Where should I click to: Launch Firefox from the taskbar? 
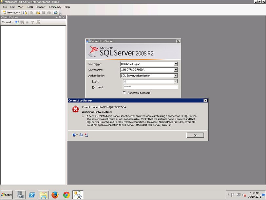coord(55,195)
